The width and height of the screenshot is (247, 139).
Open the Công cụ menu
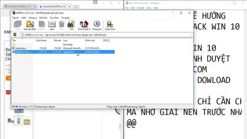32,18
